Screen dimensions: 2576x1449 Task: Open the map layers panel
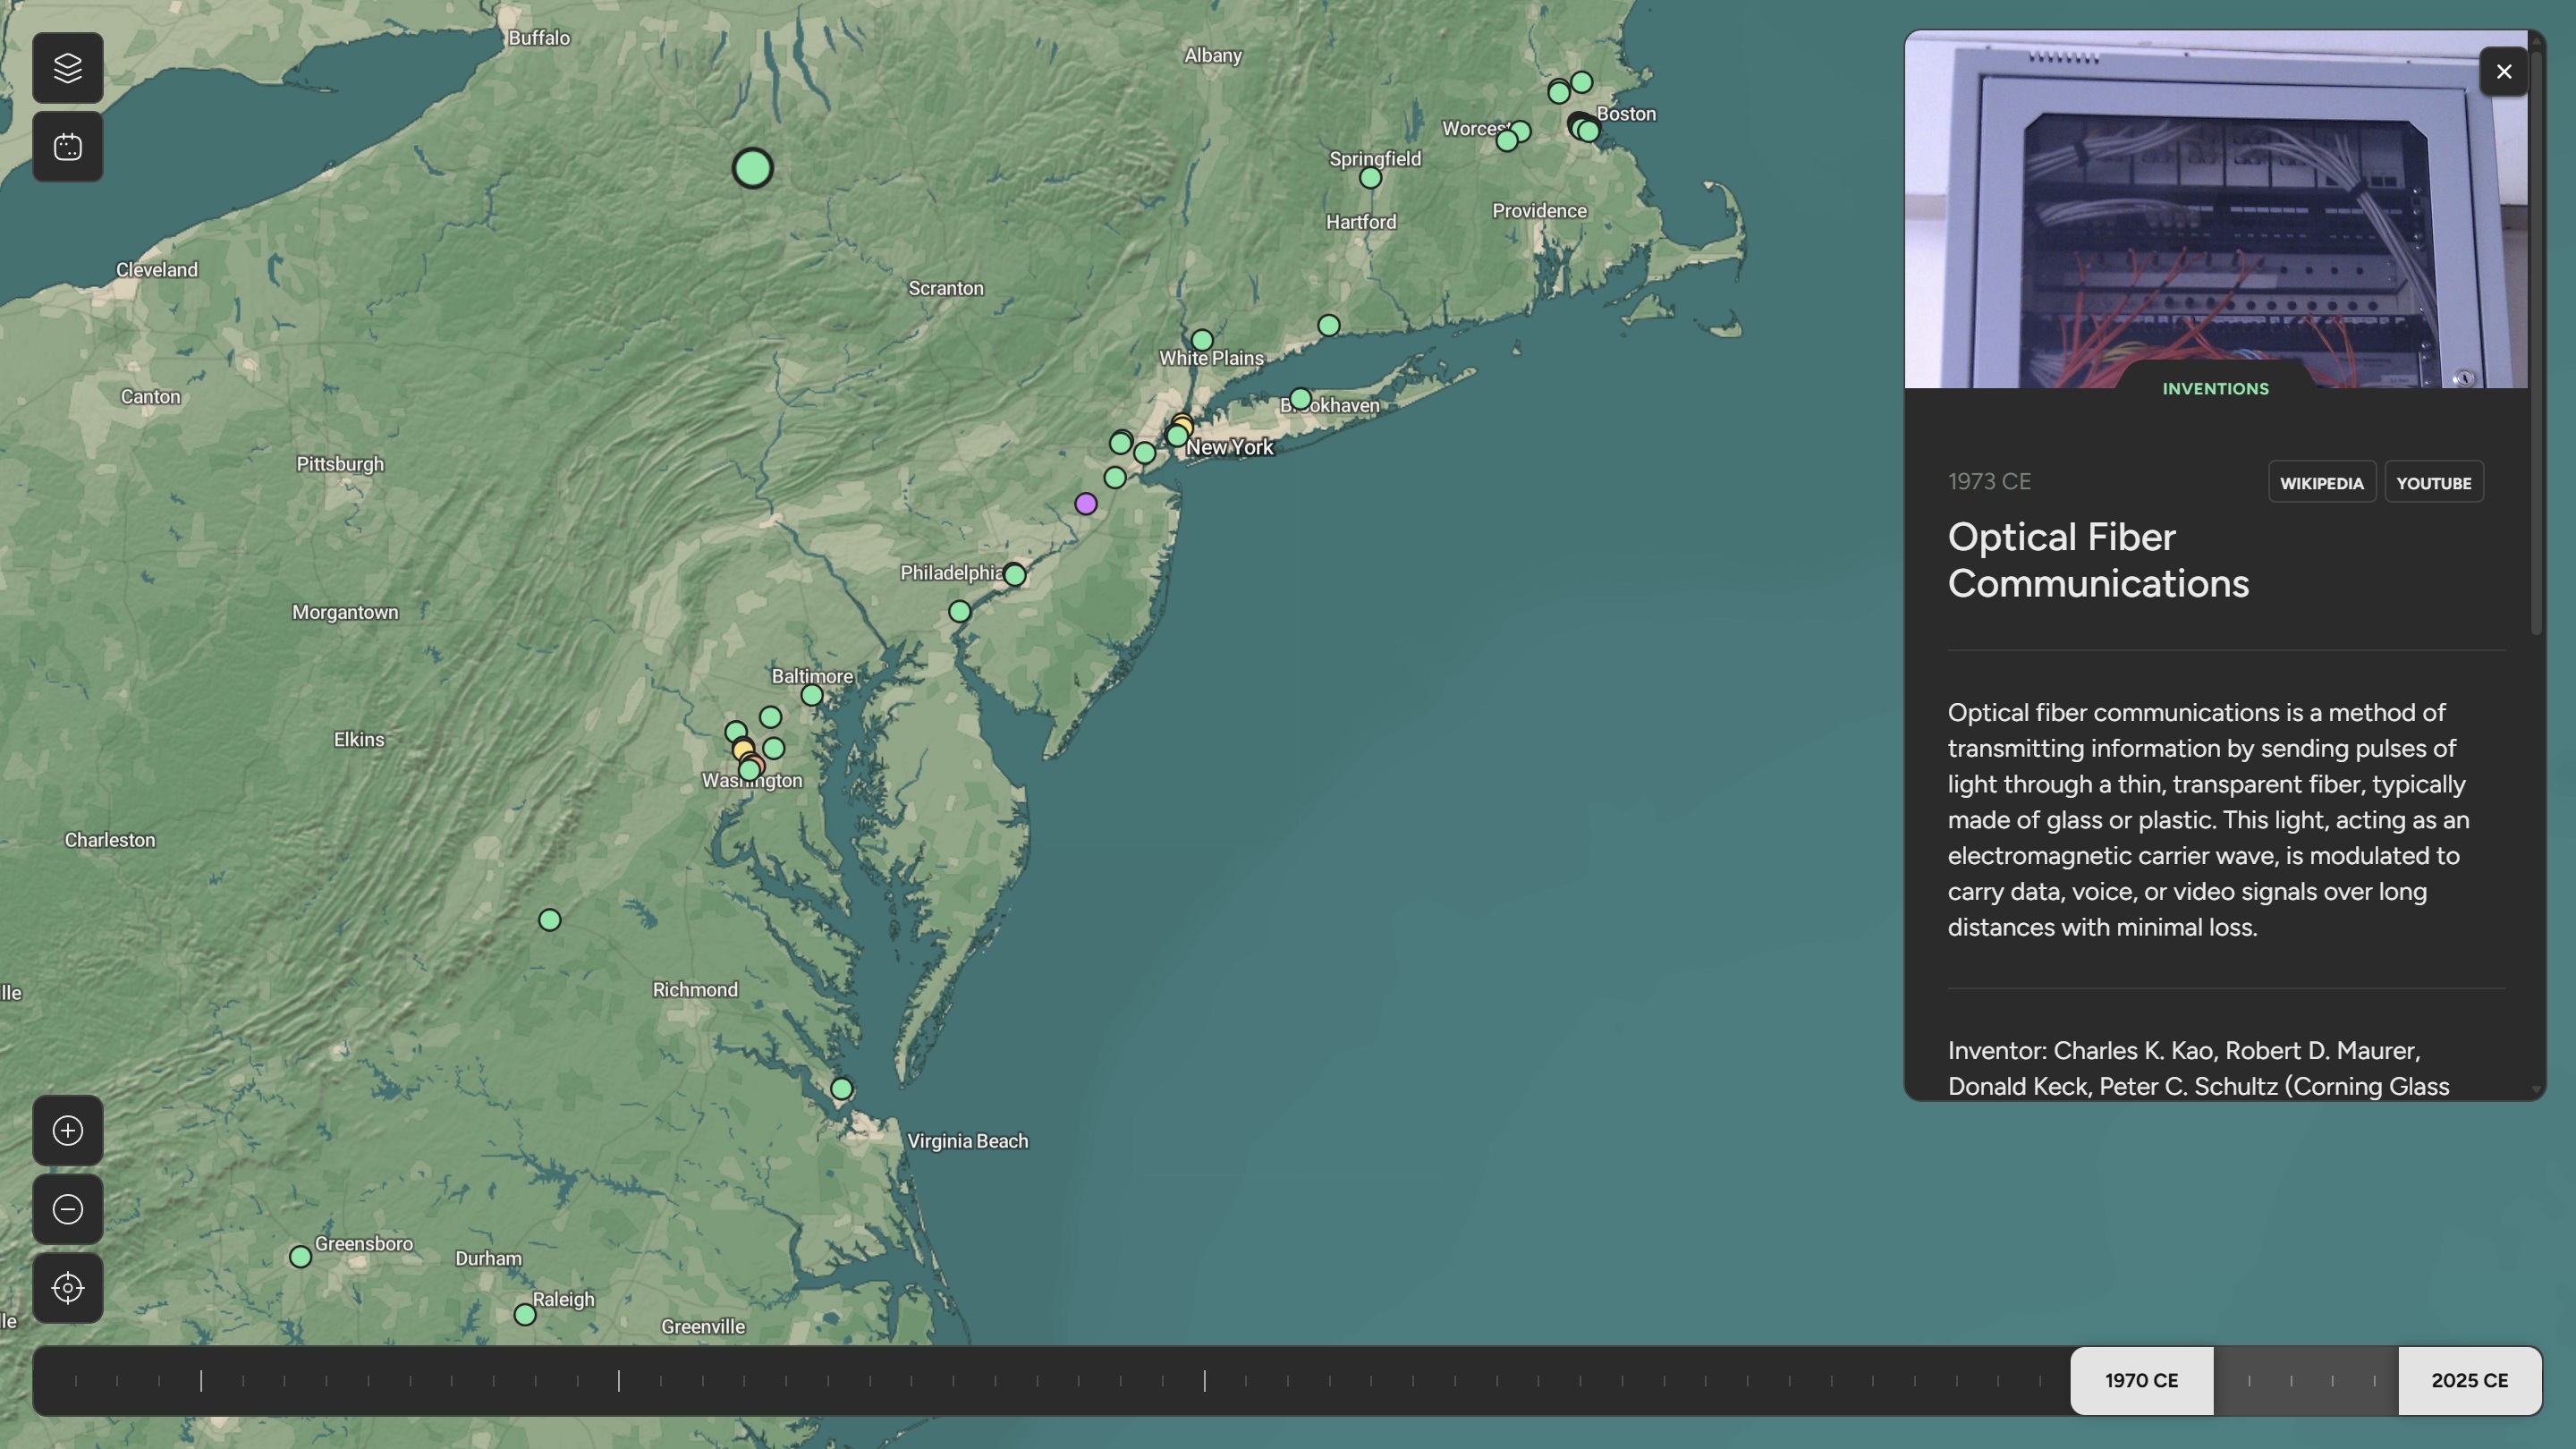point(67,68)
